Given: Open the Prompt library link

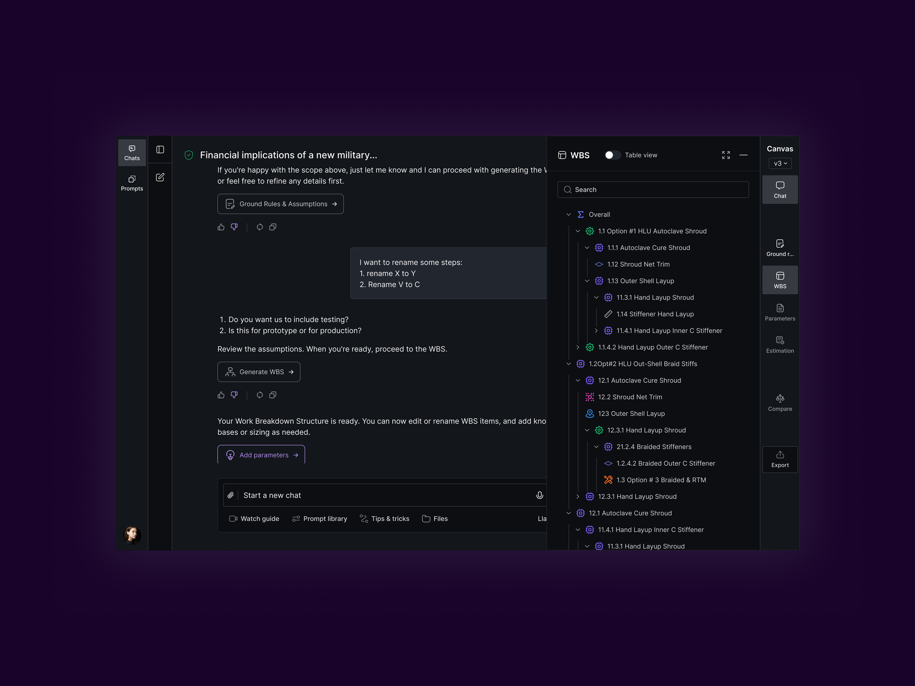Looking at the screenshot, I should click(x=319, y=519).
